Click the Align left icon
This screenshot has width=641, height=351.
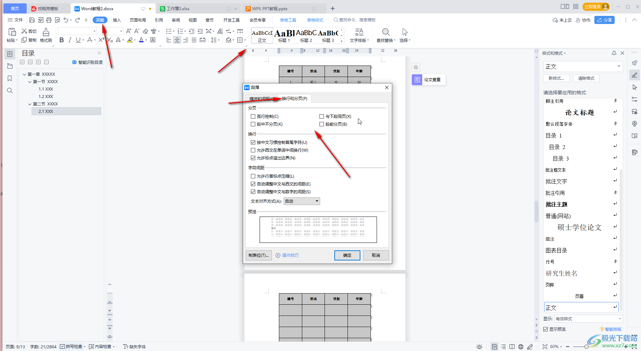click(168, 40)
